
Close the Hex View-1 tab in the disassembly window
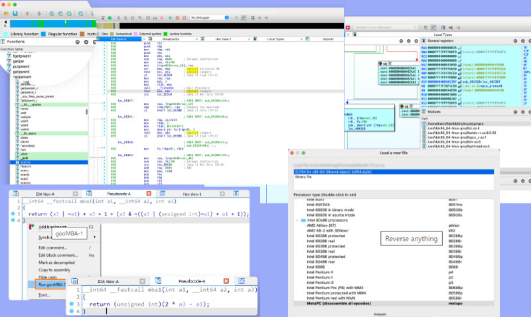(249, 39)
